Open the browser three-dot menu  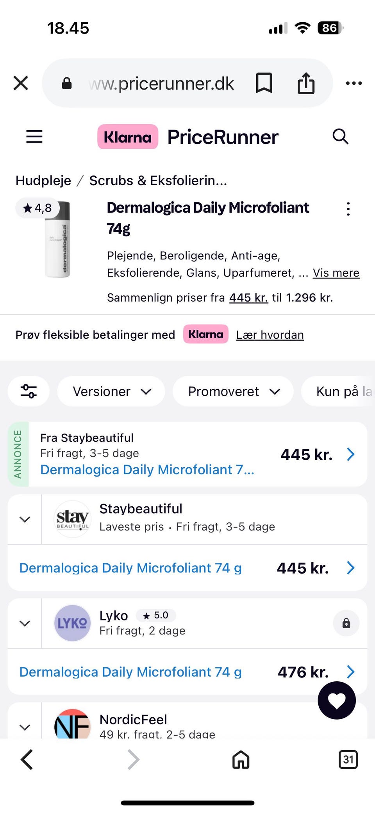tap(354, 83)
